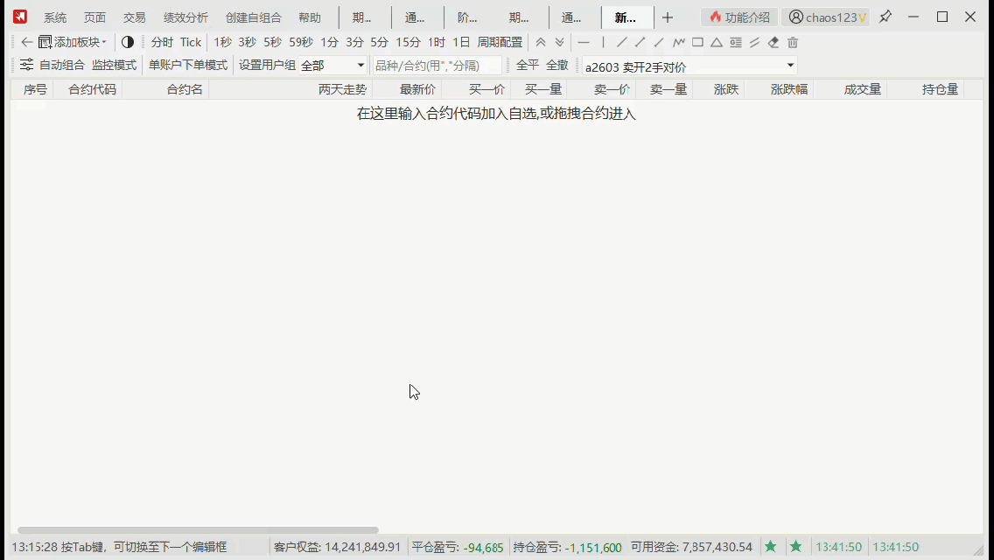Click the back arrow icon
The image size is (994, 560).
tap(26, 42)
